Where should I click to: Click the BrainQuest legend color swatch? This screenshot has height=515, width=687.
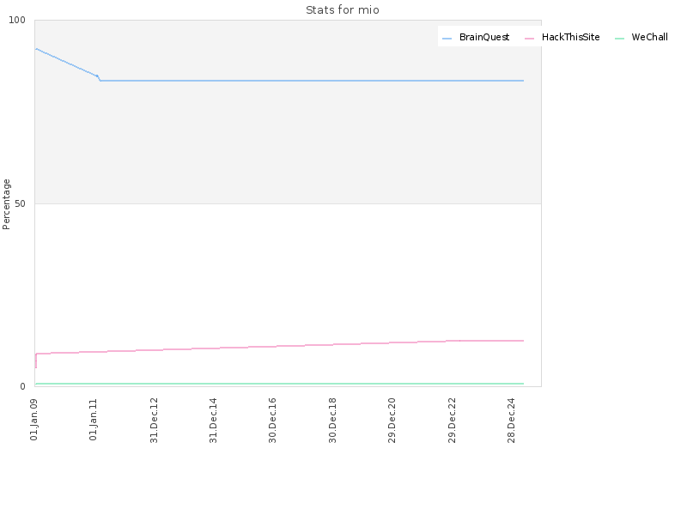point(447,39)
